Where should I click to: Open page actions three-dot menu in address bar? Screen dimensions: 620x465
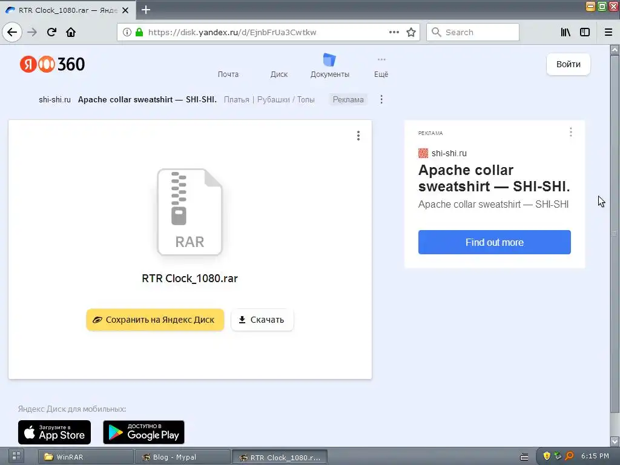pos(394,33)
